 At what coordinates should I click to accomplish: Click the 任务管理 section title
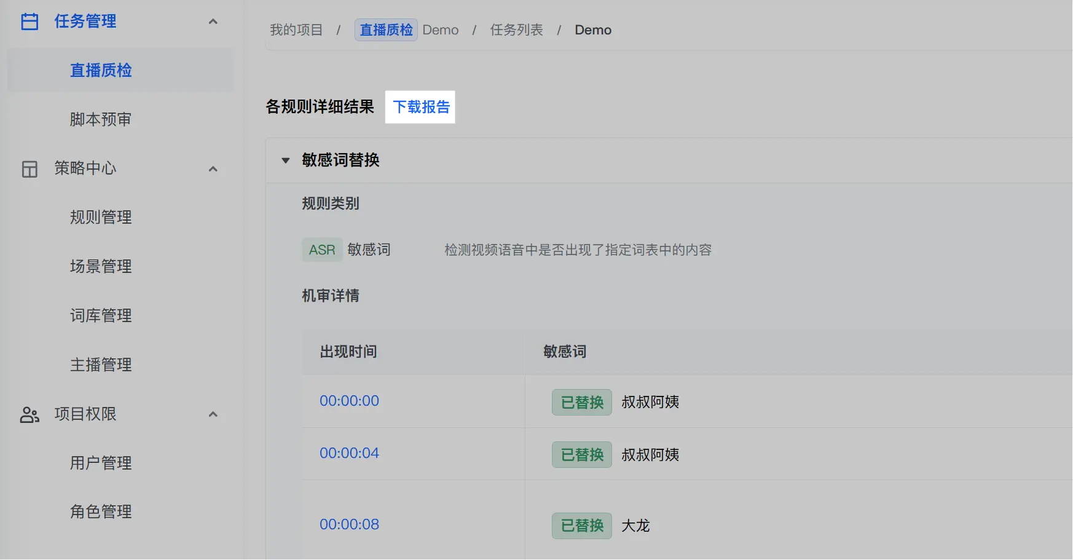point(85,22)
